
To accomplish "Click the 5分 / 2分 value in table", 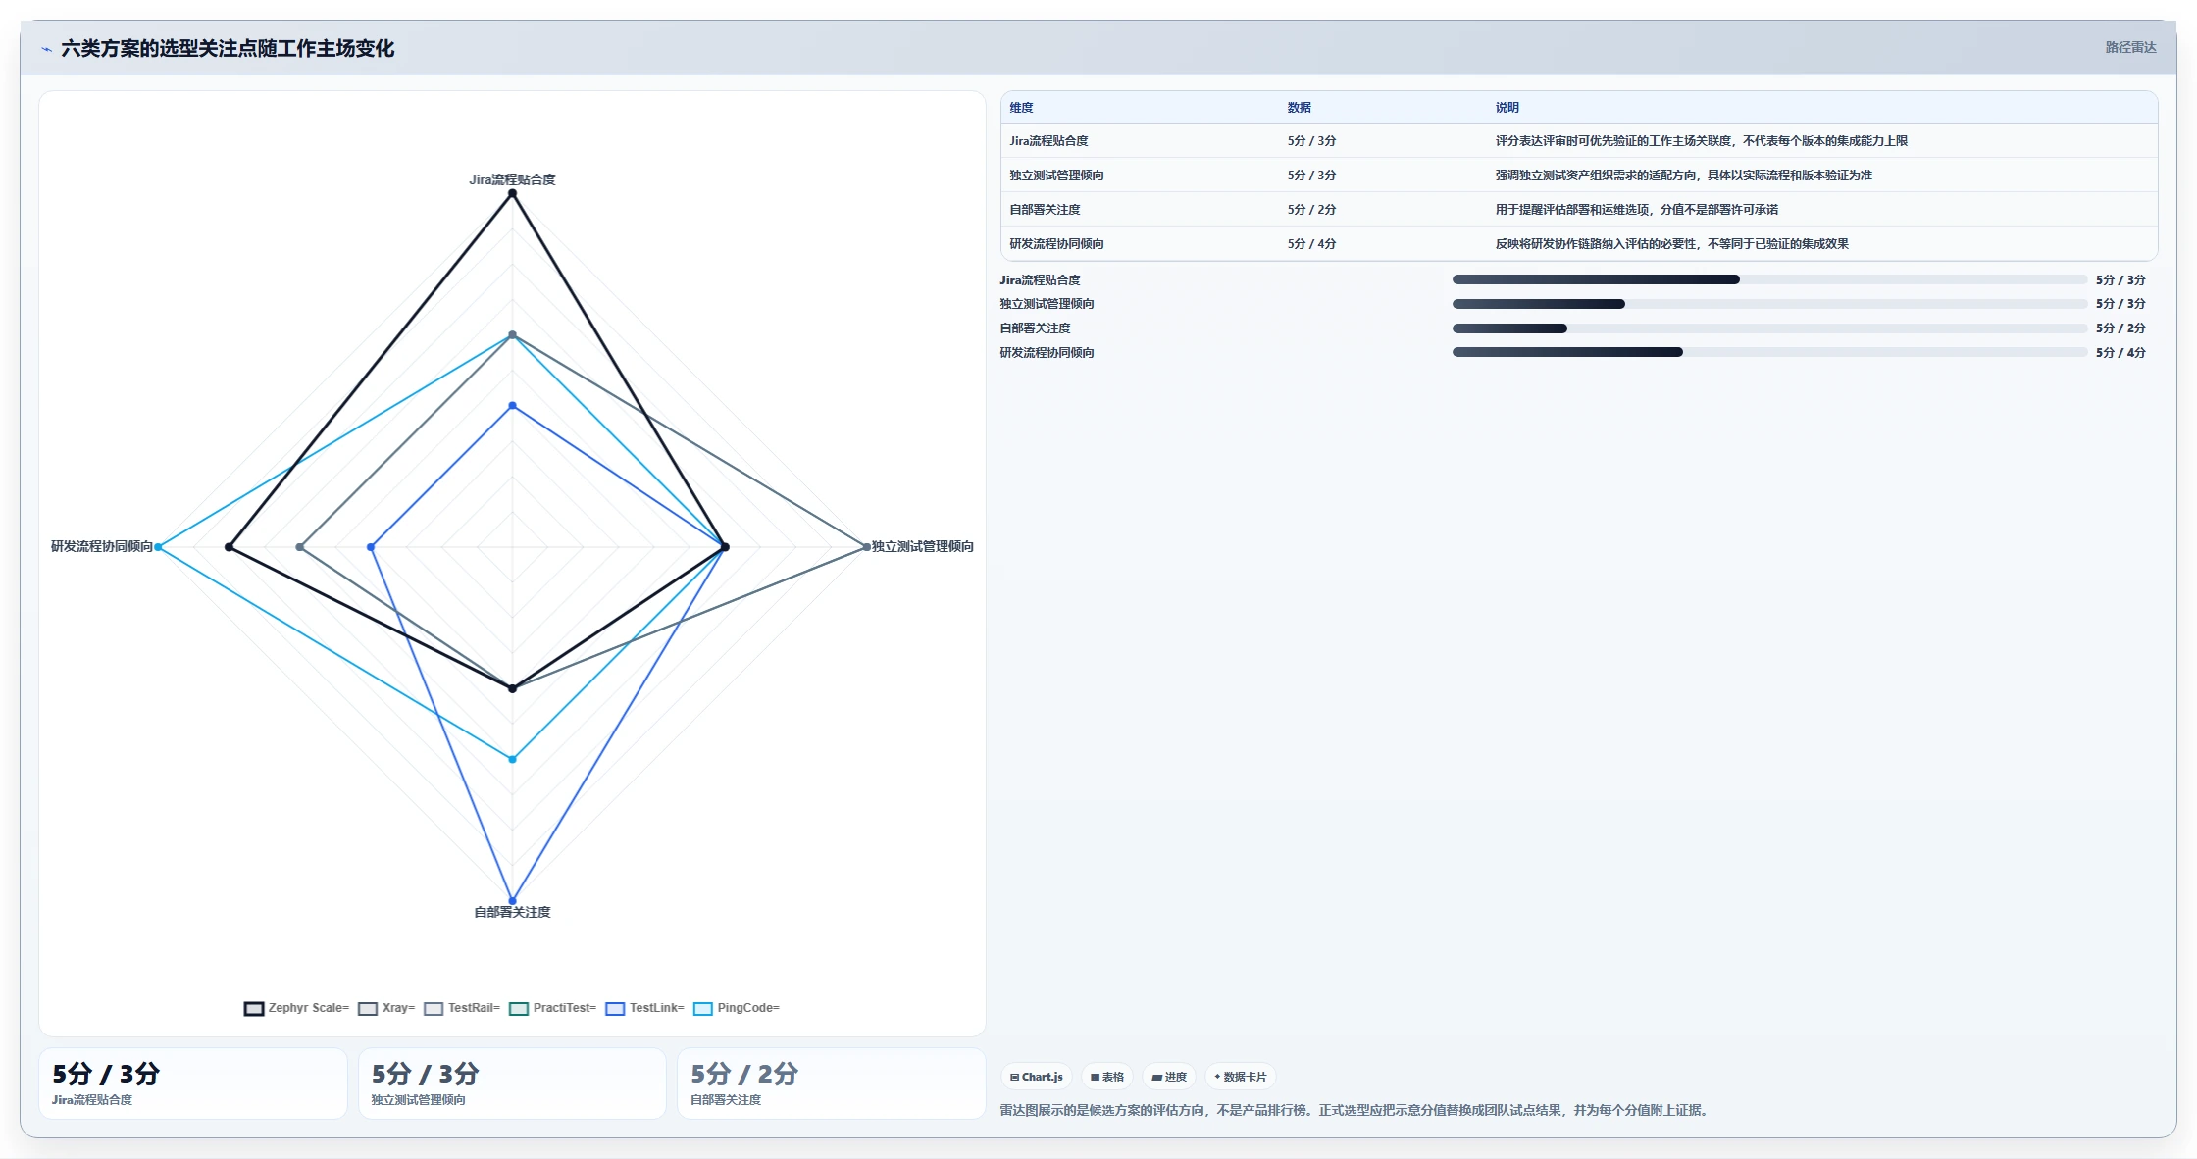I will (1311, 210).
